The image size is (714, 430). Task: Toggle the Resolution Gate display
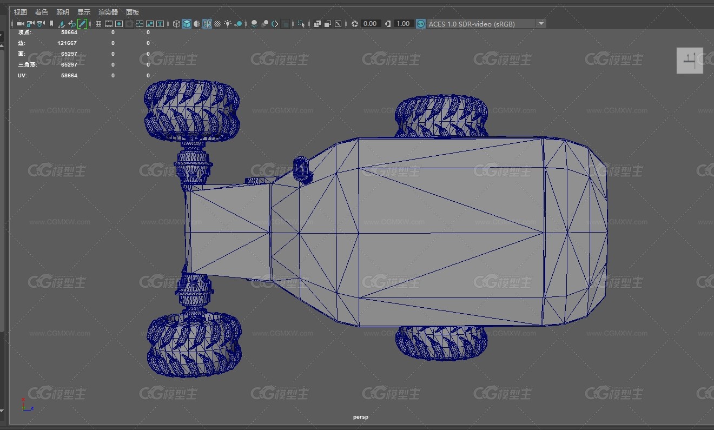pos(119,24)
